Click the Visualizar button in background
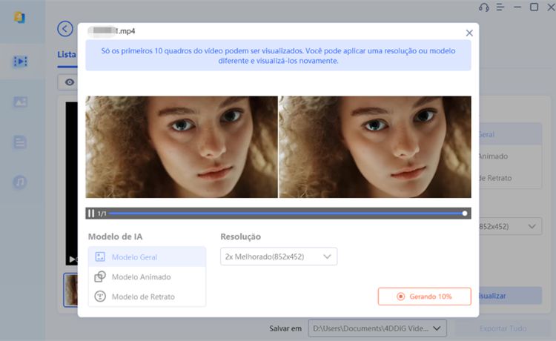The height and width of the screenshot is (341, 556). 510,296
